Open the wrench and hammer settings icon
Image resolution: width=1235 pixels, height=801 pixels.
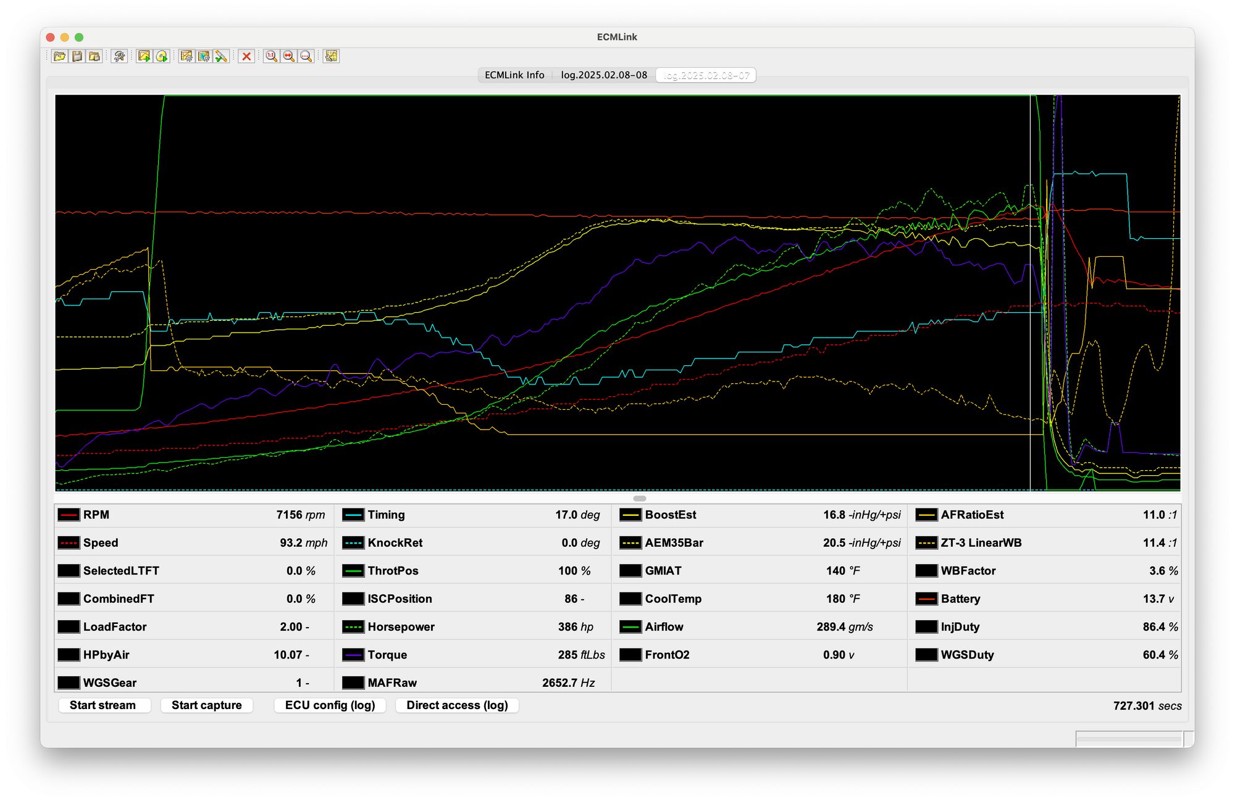coord(119,56)
